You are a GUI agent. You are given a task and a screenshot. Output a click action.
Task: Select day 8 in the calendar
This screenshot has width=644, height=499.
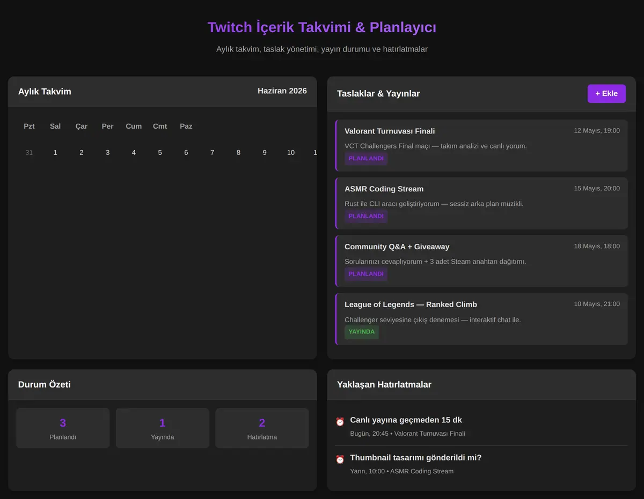point(238,153)
